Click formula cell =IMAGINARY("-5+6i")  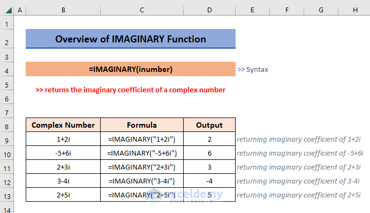[142, 153]
